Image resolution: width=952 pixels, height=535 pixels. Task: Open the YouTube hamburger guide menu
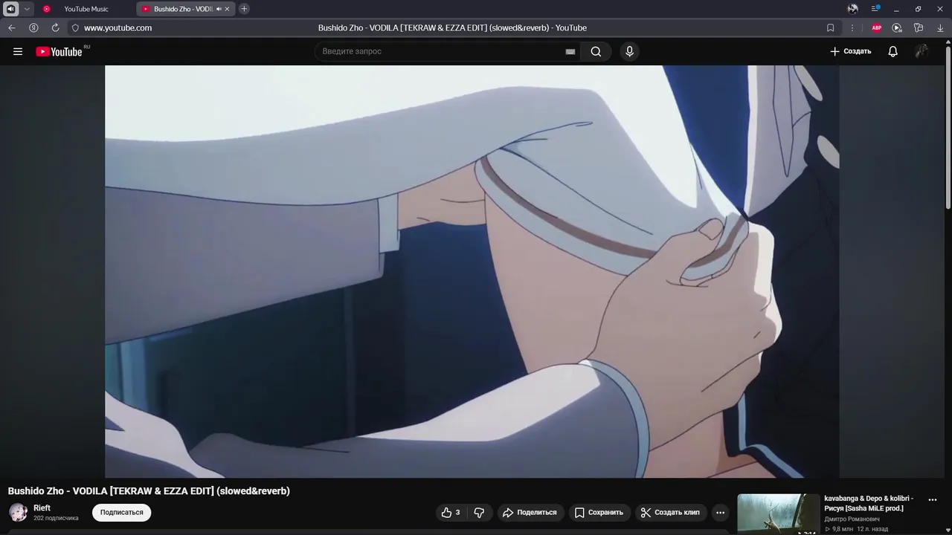click(18, 51)
